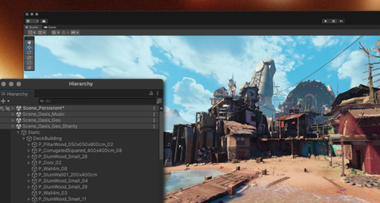The image size is (380, 203).
Task: Select the Hand view tool
Action: point(30,42)
